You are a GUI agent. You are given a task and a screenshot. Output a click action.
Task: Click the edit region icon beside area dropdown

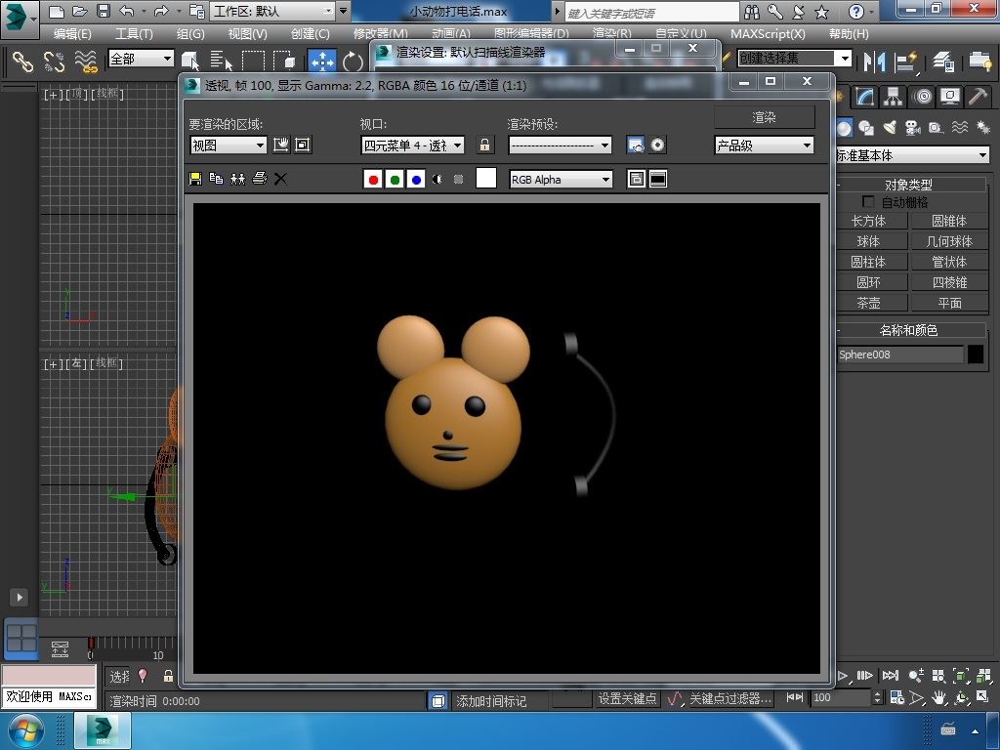[x=281, y=145]
